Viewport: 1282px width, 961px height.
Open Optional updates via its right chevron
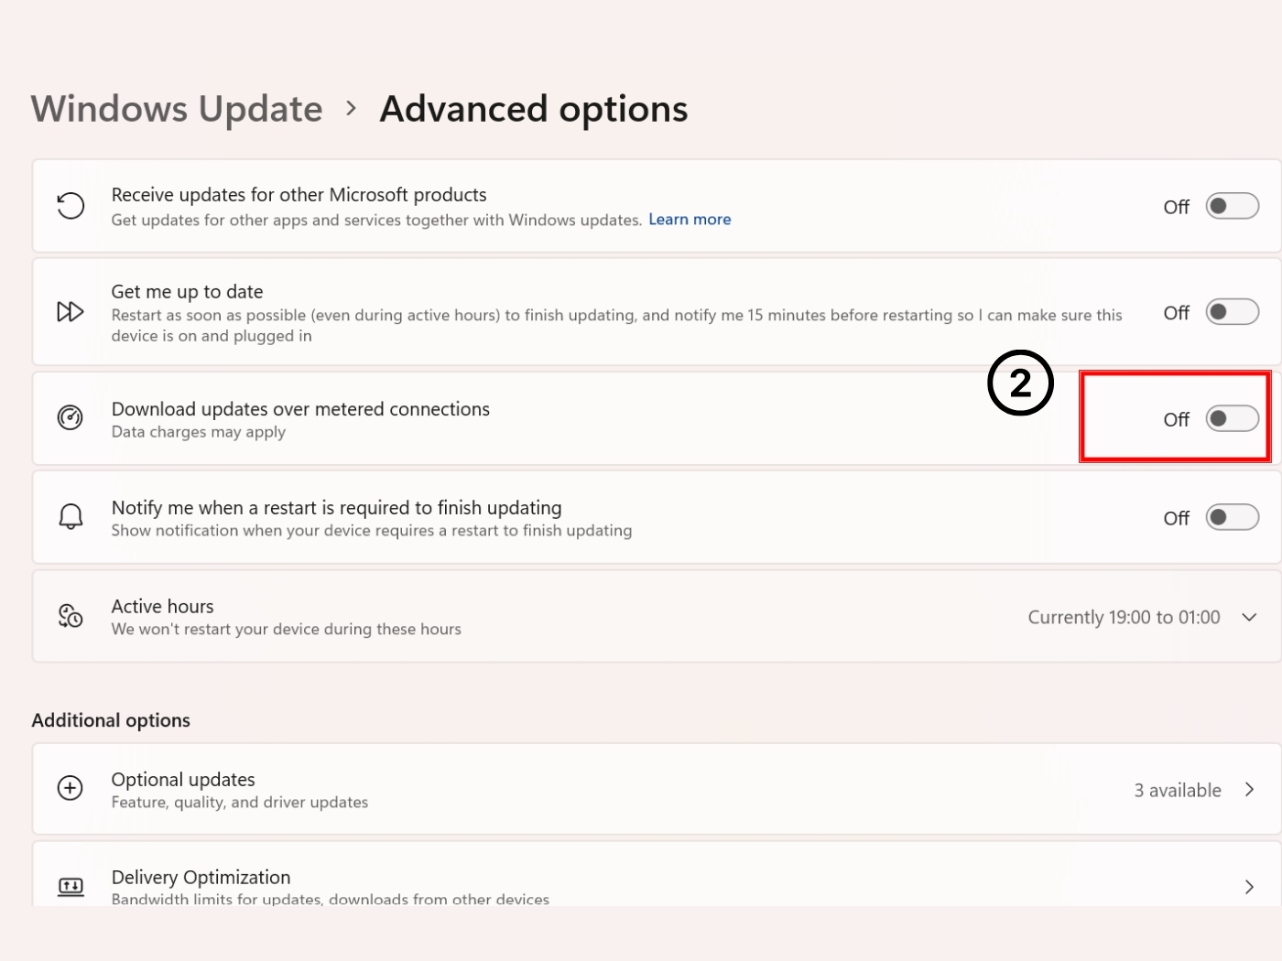point(1249,789)
